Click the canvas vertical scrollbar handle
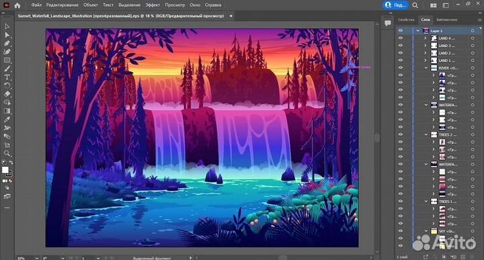The height and width of the screenshot is (260, 484). pyautogui.click(x=377, y=138)
